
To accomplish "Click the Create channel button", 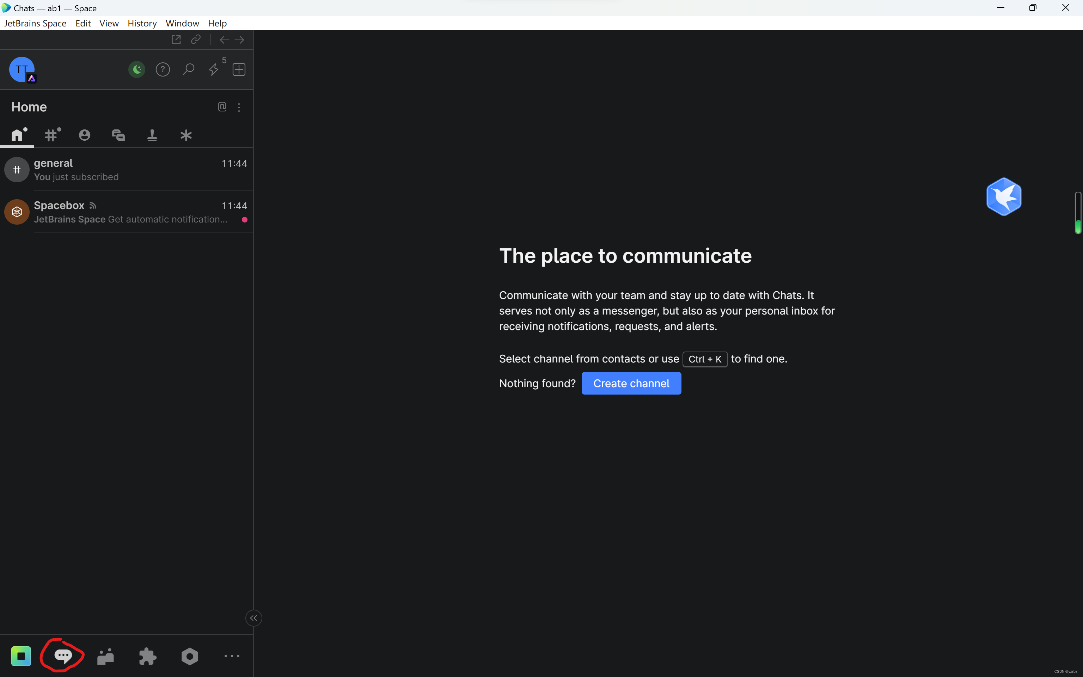I will (x=631, y=383).
